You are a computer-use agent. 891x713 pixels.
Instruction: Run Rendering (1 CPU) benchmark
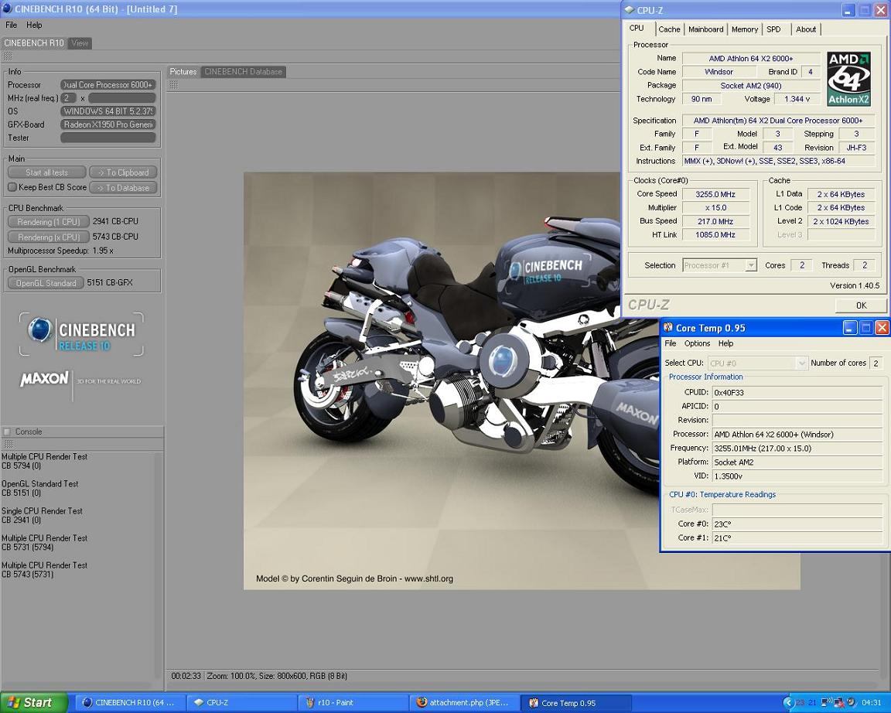pos(48,222)
